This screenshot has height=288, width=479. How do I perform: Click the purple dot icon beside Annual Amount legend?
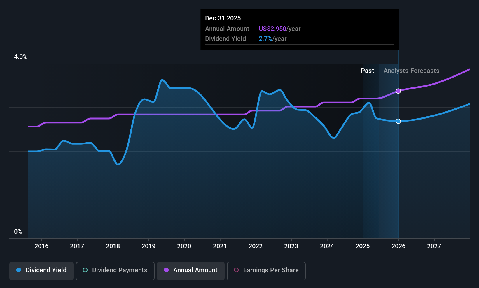166,270
